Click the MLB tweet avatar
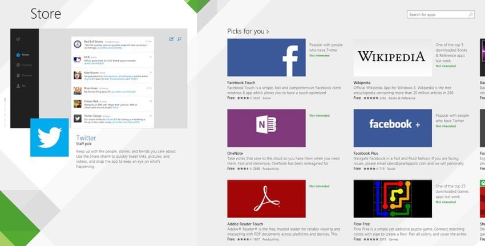 [78, 60]
